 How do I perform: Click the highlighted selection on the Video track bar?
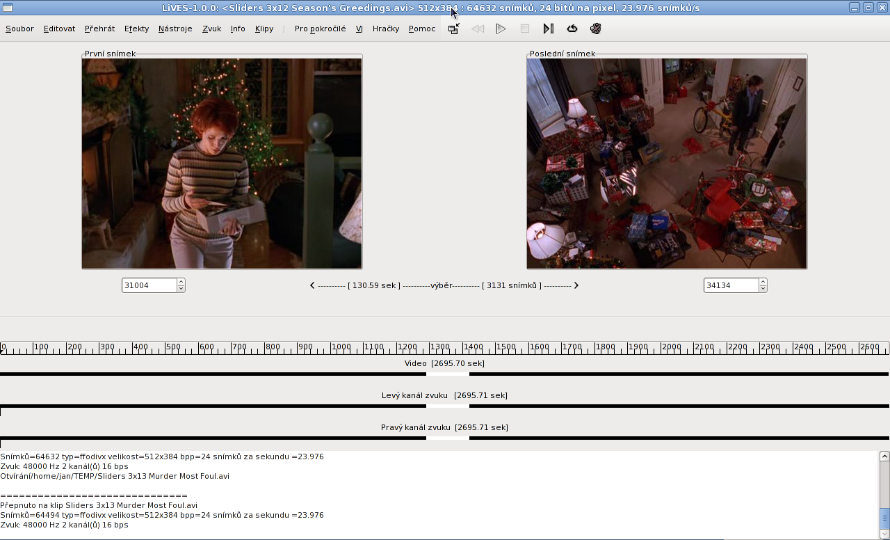(448, 374)
